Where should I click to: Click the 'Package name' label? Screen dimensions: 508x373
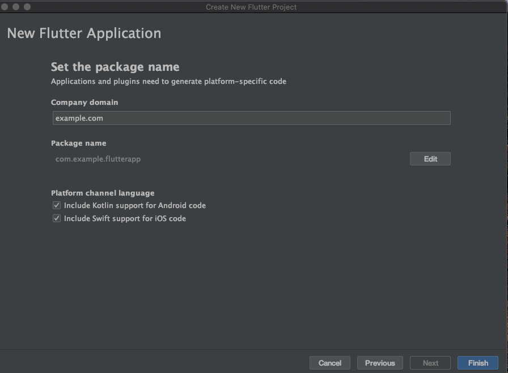pyautogui.click(x=78, y=143)
